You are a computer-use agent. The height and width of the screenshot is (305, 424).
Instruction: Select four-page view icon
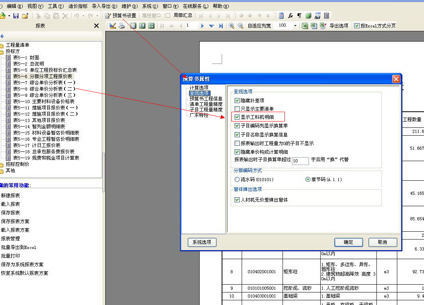point(151,26)
